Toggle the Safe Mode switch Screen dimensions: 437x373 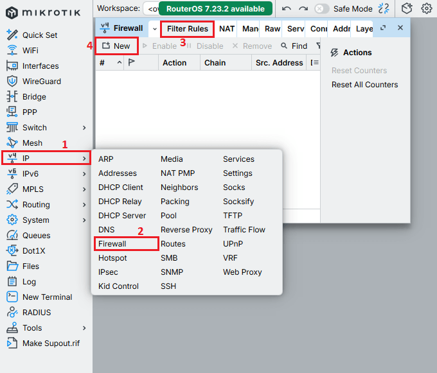coord(321,8)
